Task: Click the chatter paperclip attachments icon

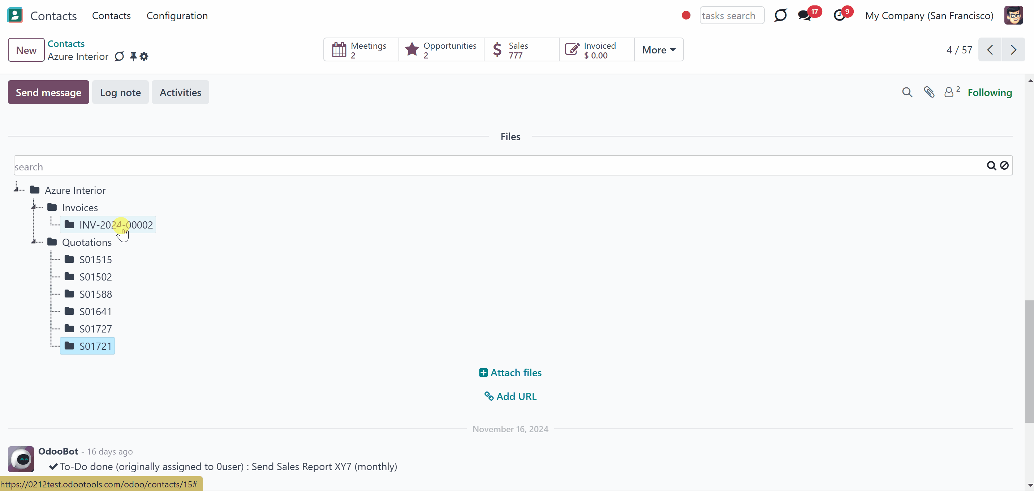Action: pos(929,92)
